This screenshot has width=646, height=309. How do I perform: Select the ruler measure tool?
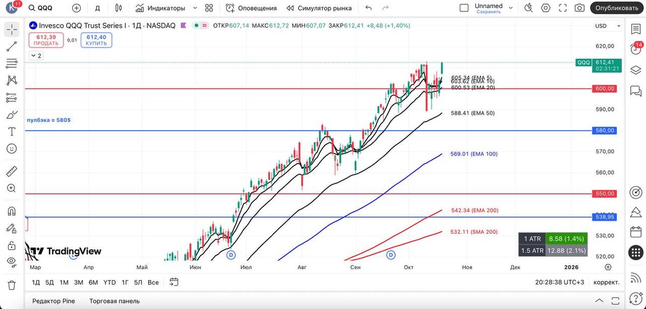tap(12, 171)
